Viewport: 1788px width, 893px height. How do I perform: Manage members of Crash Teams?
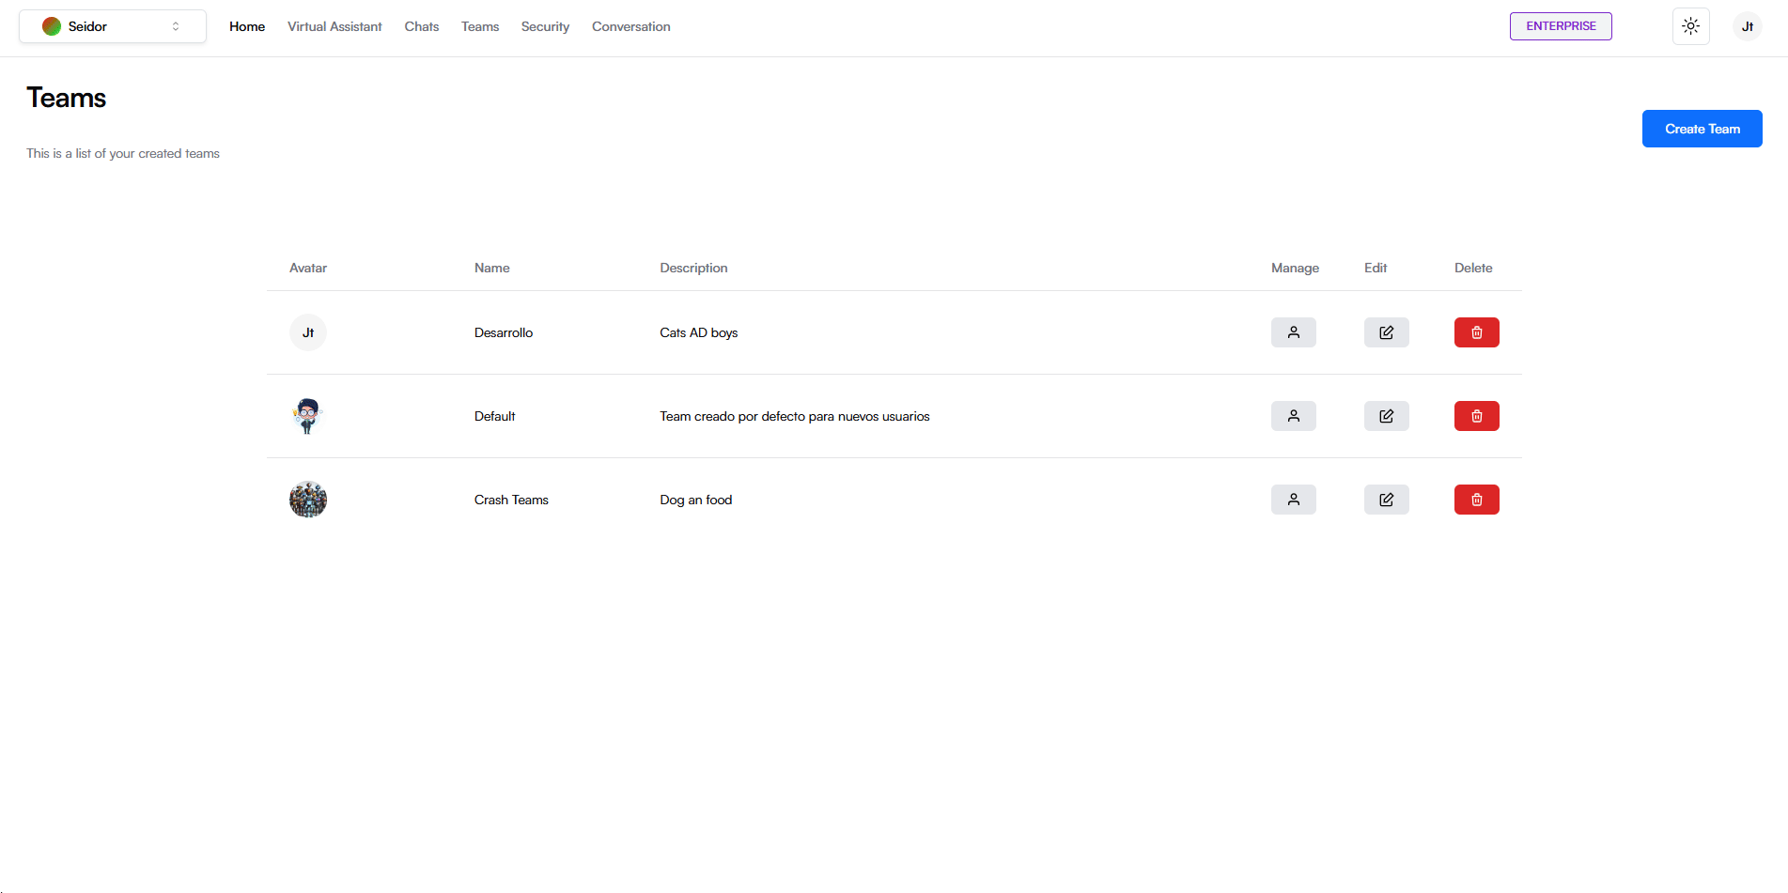(x=1293, y=500)
